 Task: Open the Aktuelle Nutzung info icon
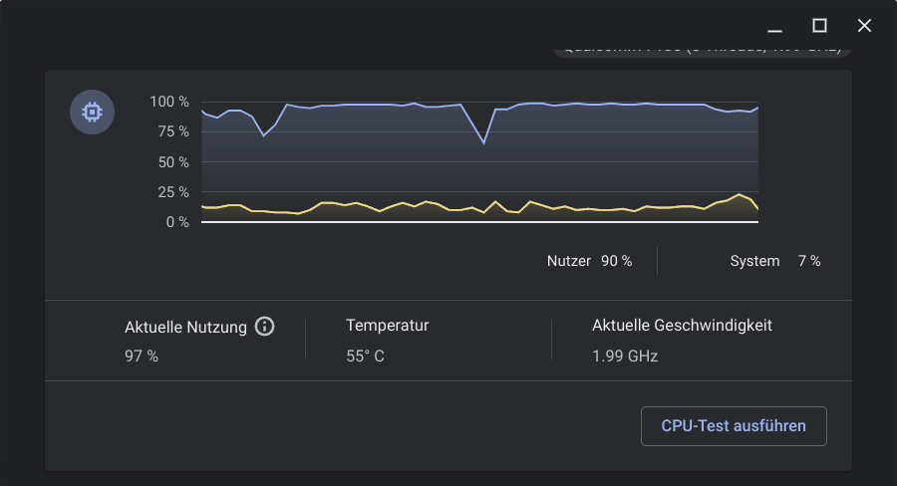264,327
